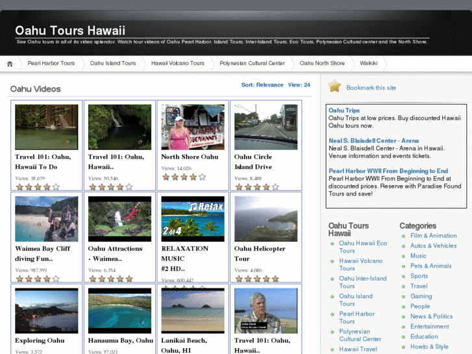472x354 pixels.
Task: Click the star rating under North Shore Oahu
Action: coord(184,177)
